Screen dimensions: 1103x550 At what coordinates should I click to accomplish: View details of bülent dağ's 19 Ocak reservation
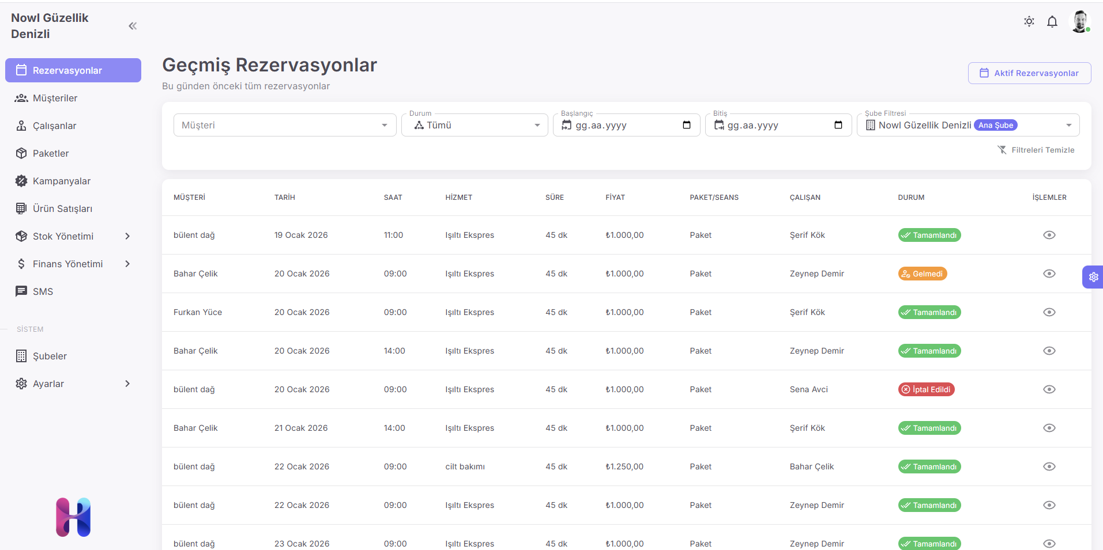[x=1049, y=235]
